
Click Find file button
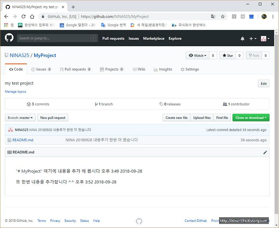(x=222, y=117)
